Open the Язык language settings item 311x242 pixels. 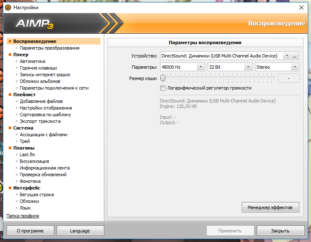click(25, 208)
